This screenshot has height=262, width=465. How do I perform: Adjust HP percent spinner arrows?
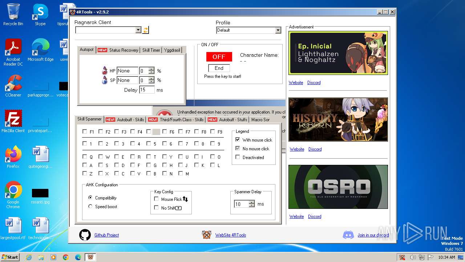(x=151, y=71)
